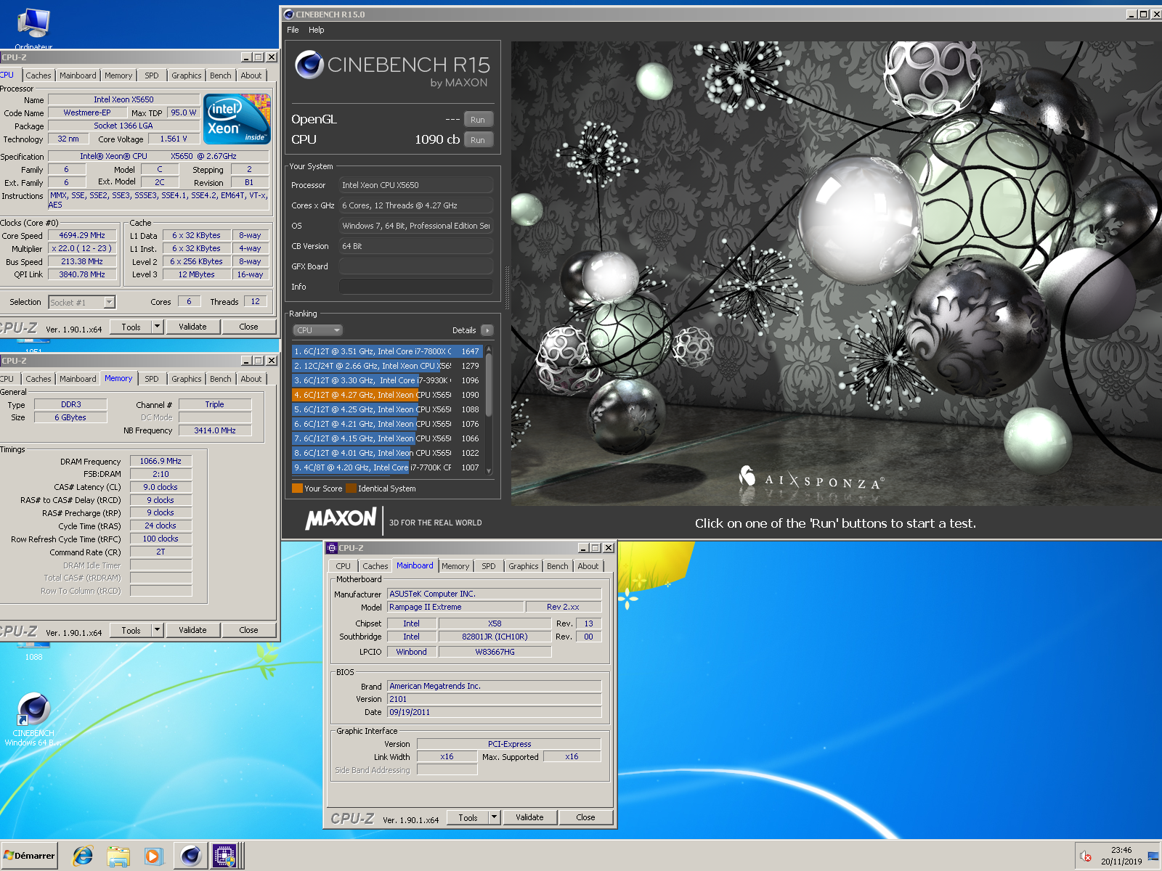Click the Cinebench R15 sphere logo
Screen dimensions: 1162x871
[x=309, y=65]
